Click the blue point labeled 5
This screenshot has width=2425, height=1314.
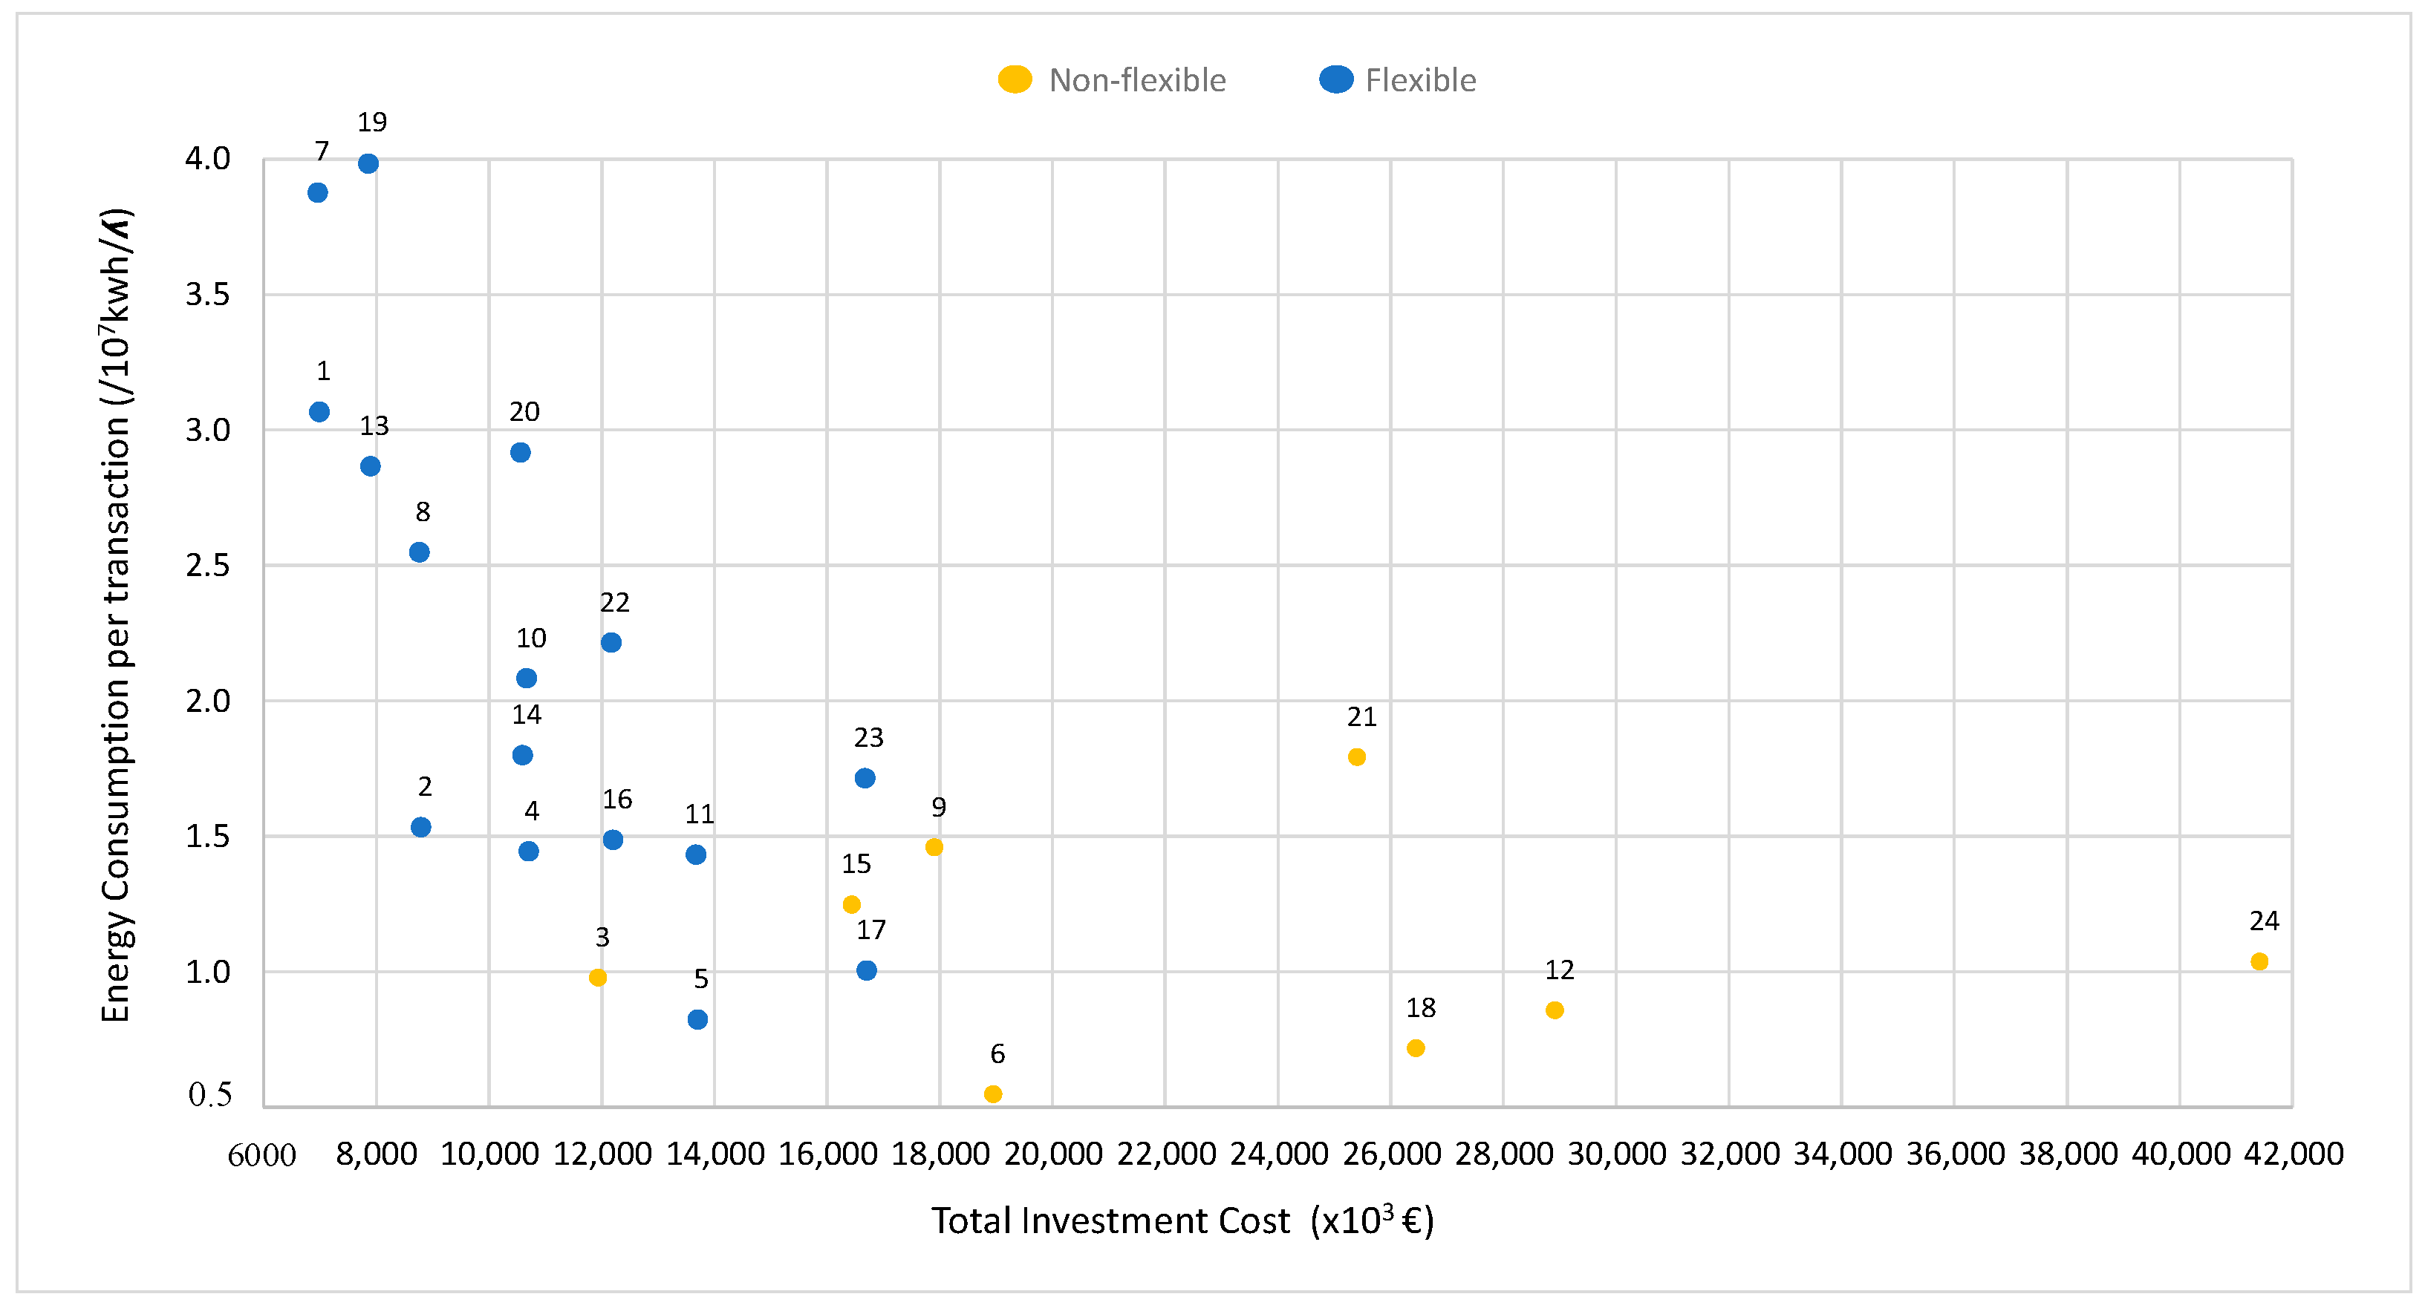tap(697, 1019)
